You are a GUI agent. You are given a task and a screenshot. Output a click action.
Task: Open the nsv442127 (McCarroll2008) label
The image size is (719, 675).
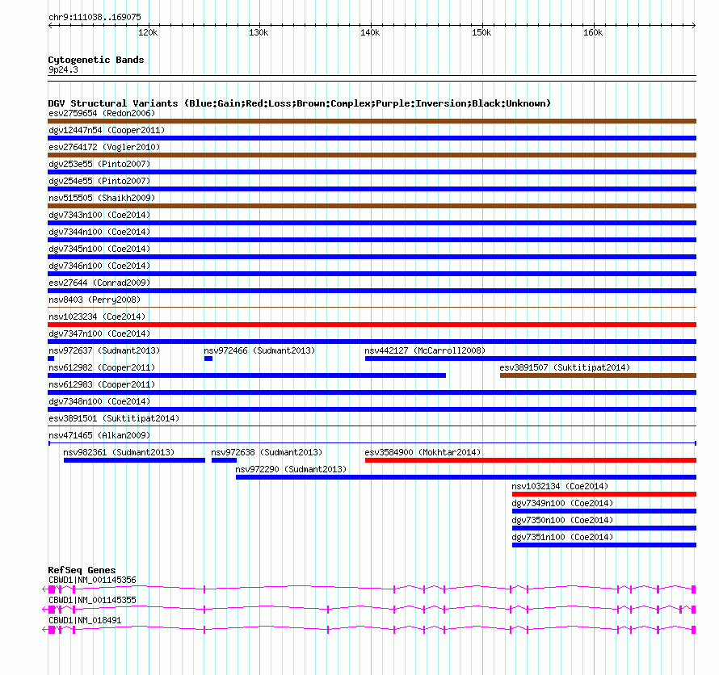tap(425, 350)
